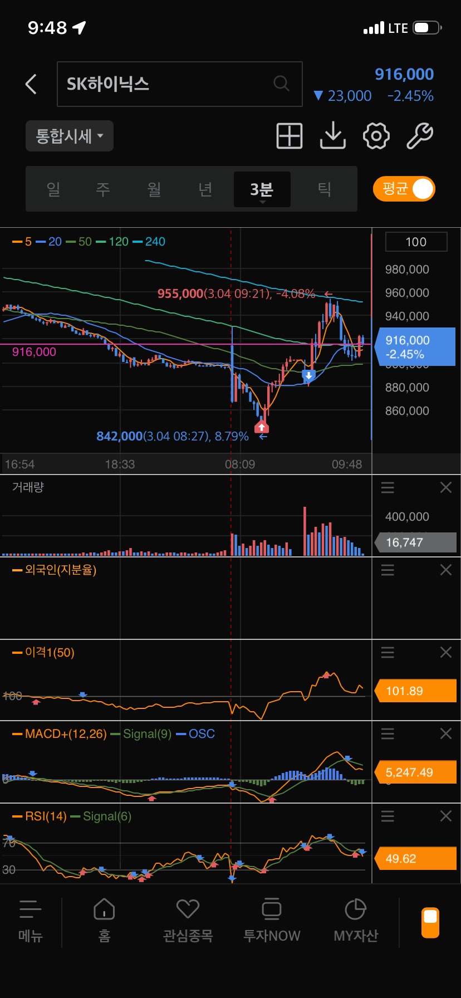Go to 홈 home tab
Image resolution: width=461 pixels, height=998 pixels.
click(104, 920)
